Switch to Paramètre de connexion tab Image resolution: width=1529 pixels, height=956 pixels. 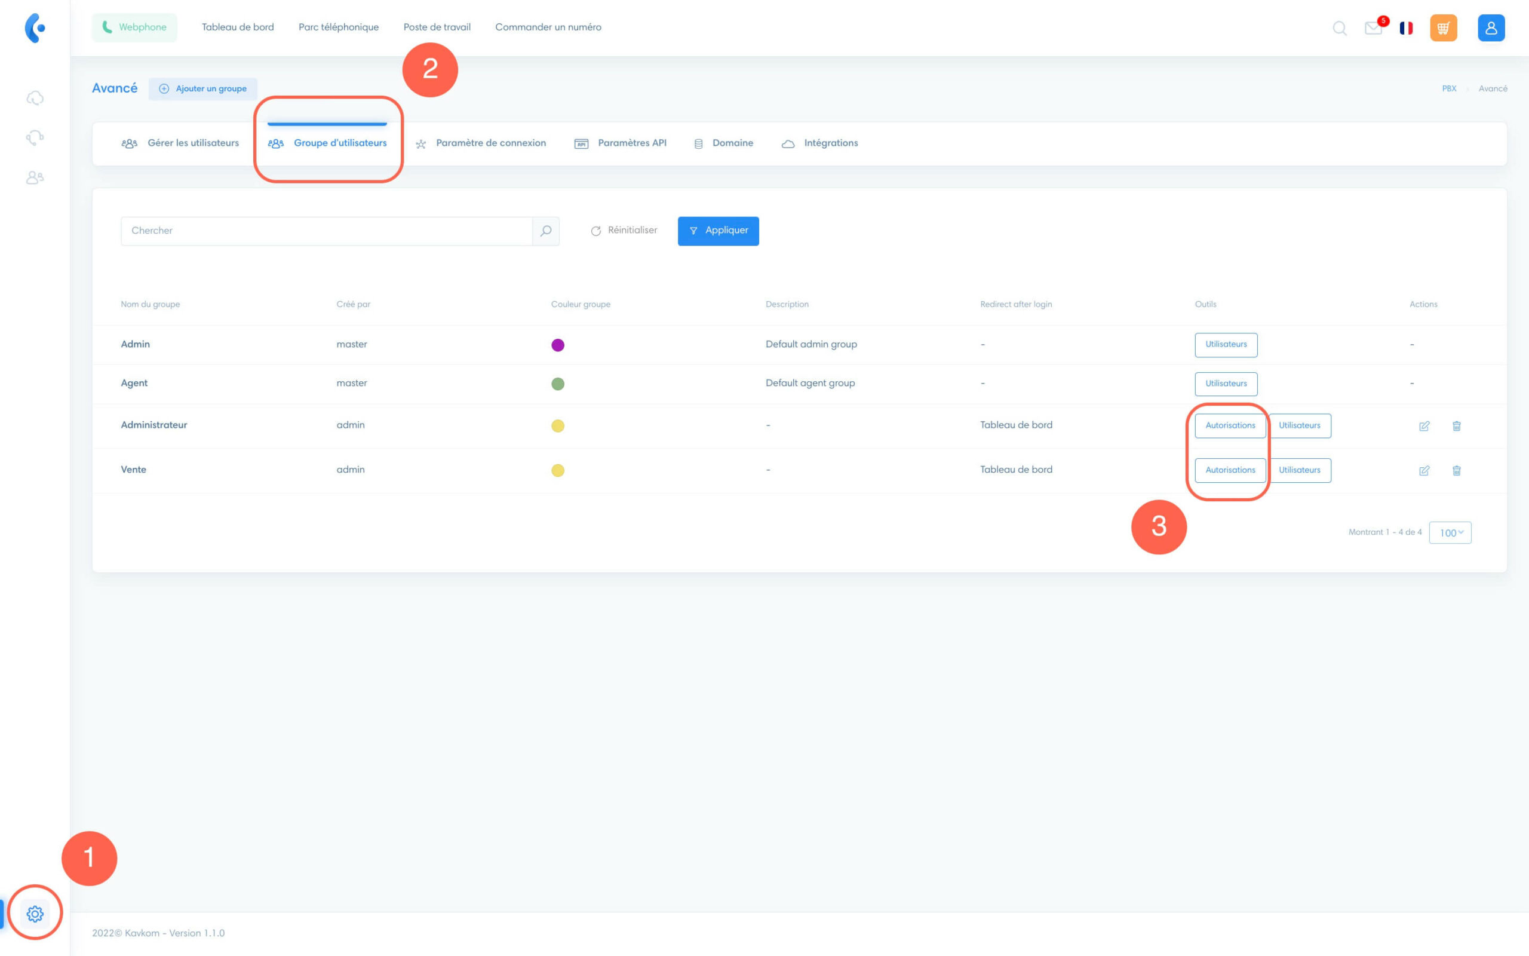481,143
